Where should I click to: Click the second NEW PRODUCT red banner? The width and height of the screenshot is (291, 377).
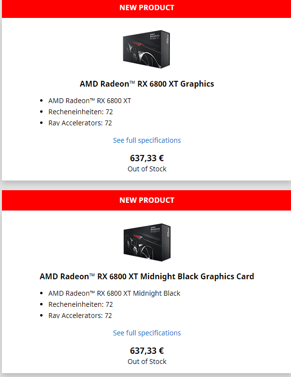(146, 200)
